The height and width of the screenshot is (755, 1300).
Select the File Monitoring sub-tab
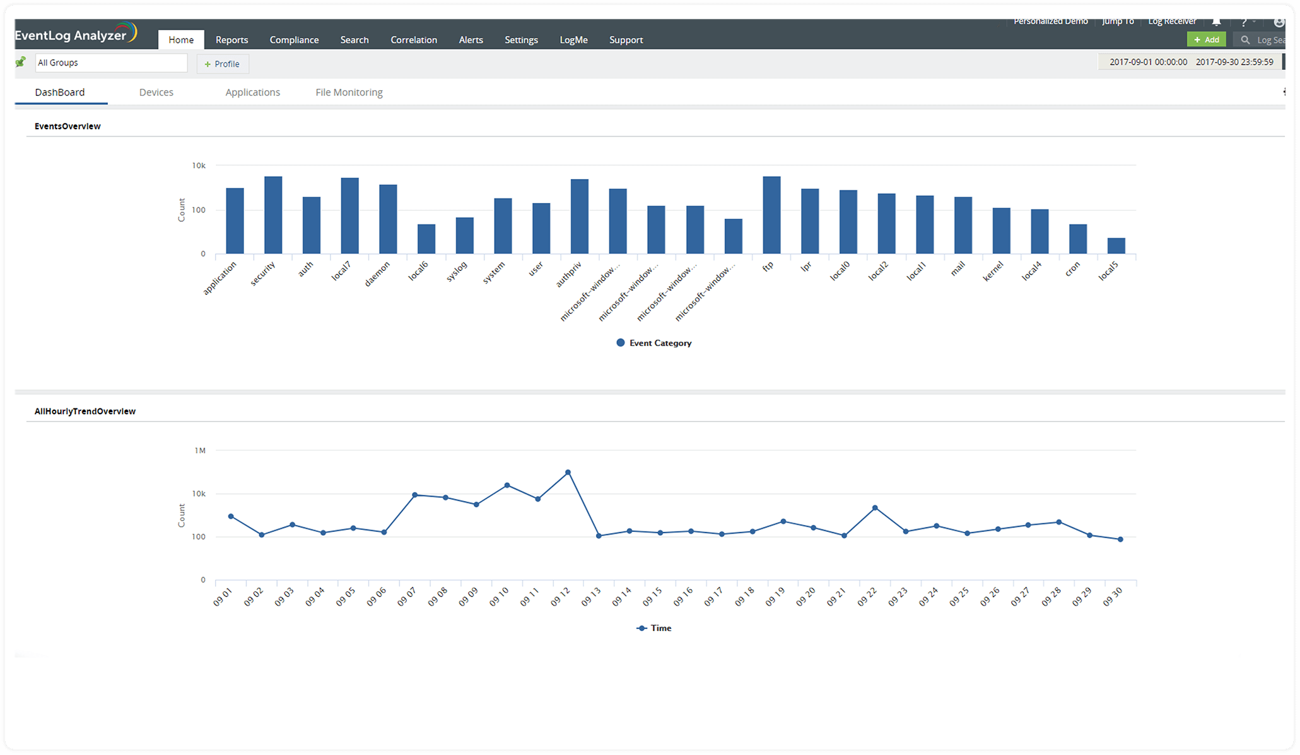pyautogui.click(x=349, y=92)
